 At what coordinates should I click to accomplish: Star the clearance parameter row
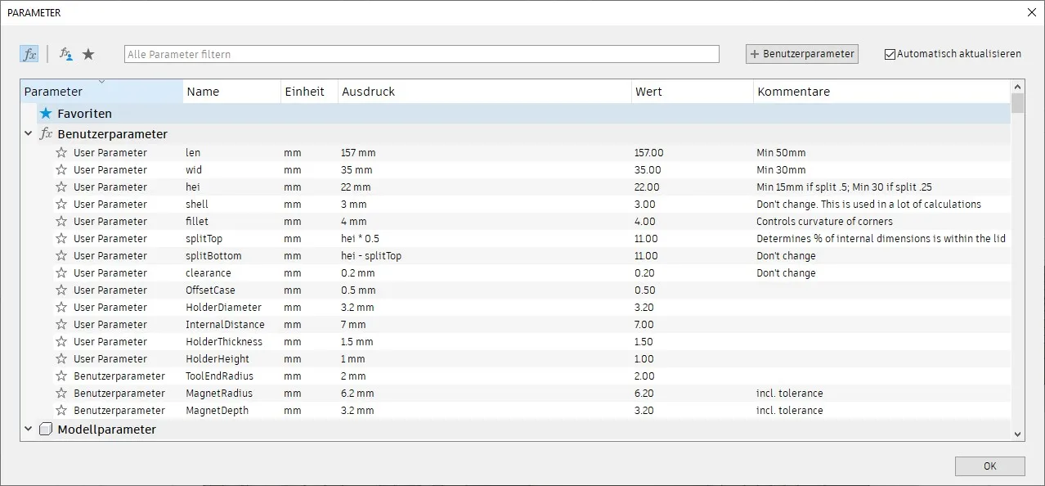coord(61,273)
